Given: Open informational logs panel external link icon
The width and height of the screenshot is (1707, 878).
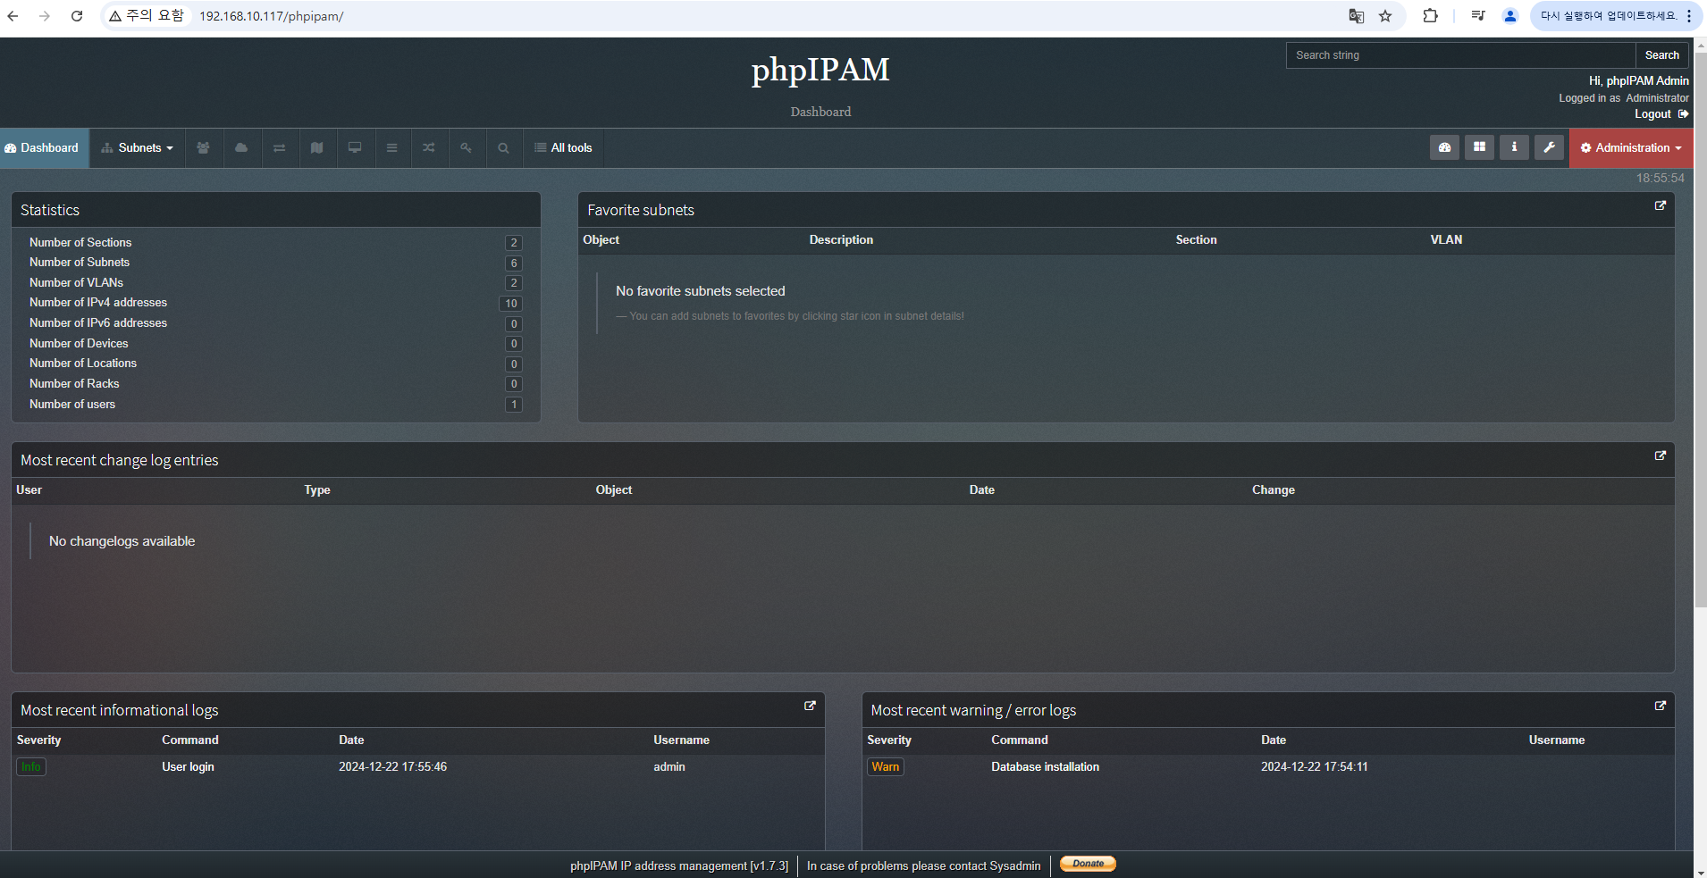Looking at the screenshot, I should coord(810,706).
